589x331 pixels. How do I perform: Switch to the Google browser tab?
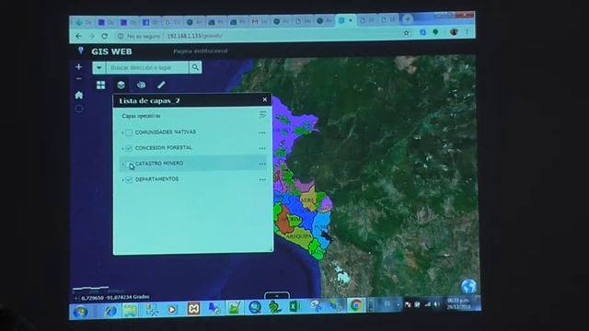pyautogui.click(x=172, y=22)
